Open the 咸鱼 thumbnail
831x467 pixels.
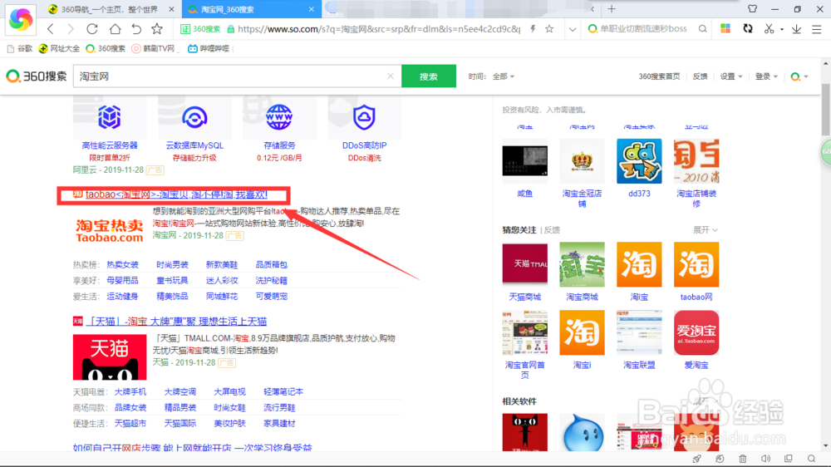pos(524,161)
